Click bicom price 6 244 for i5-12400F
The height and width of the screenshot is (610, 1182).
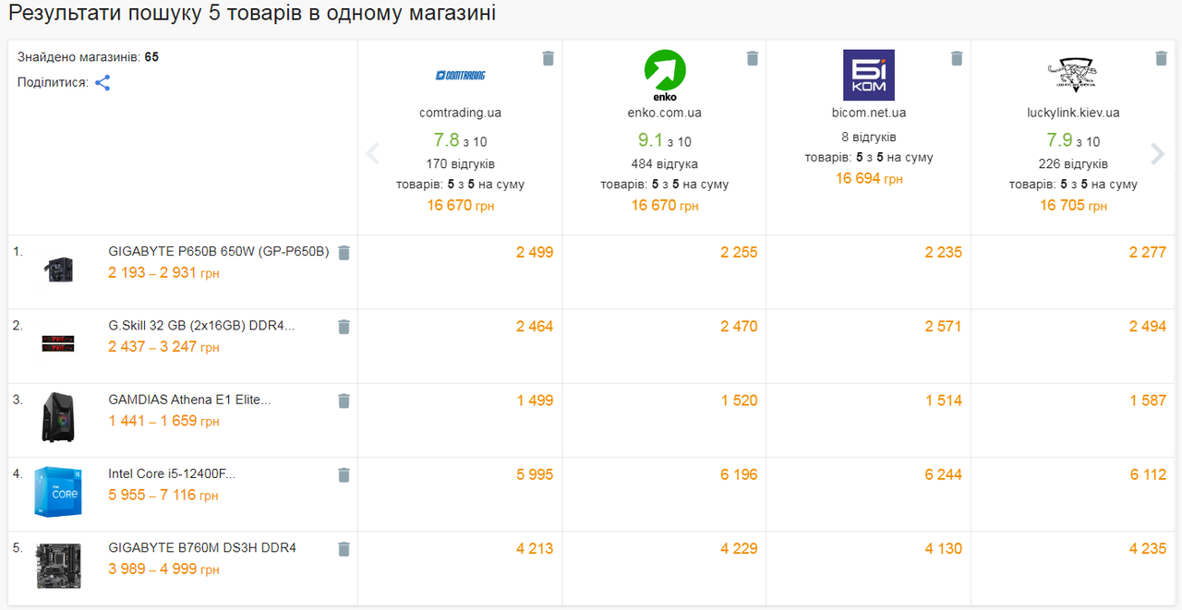(944, 474)
